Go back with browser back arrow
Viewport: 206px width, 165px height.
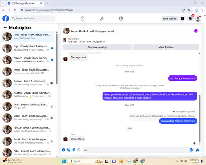click(4, 10)
